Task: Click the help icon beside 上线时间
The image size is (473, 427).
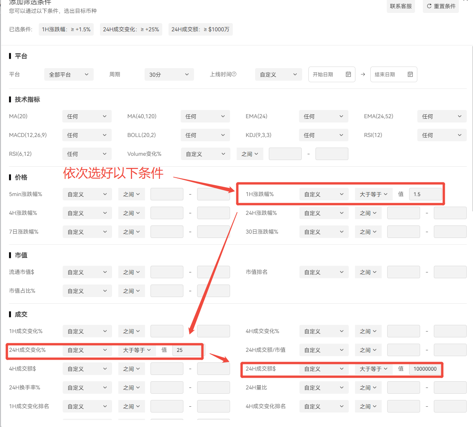Action: point(234,74)
